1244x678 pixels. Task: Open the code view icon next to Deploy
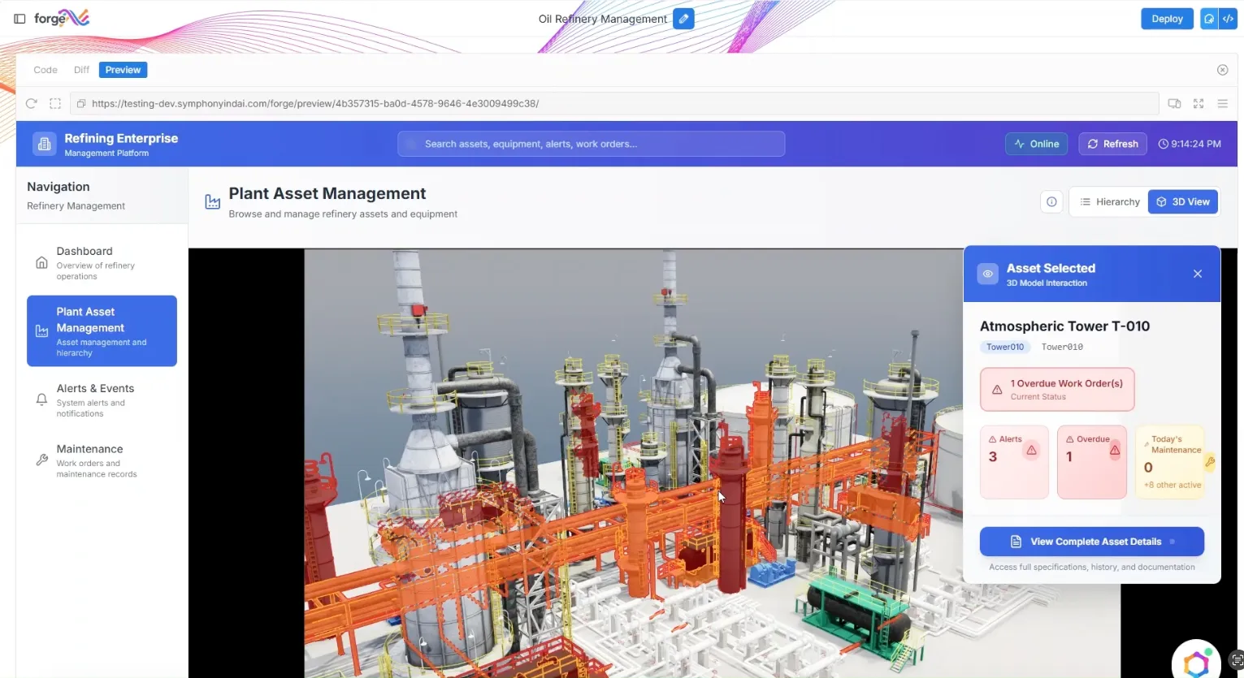1228,19
